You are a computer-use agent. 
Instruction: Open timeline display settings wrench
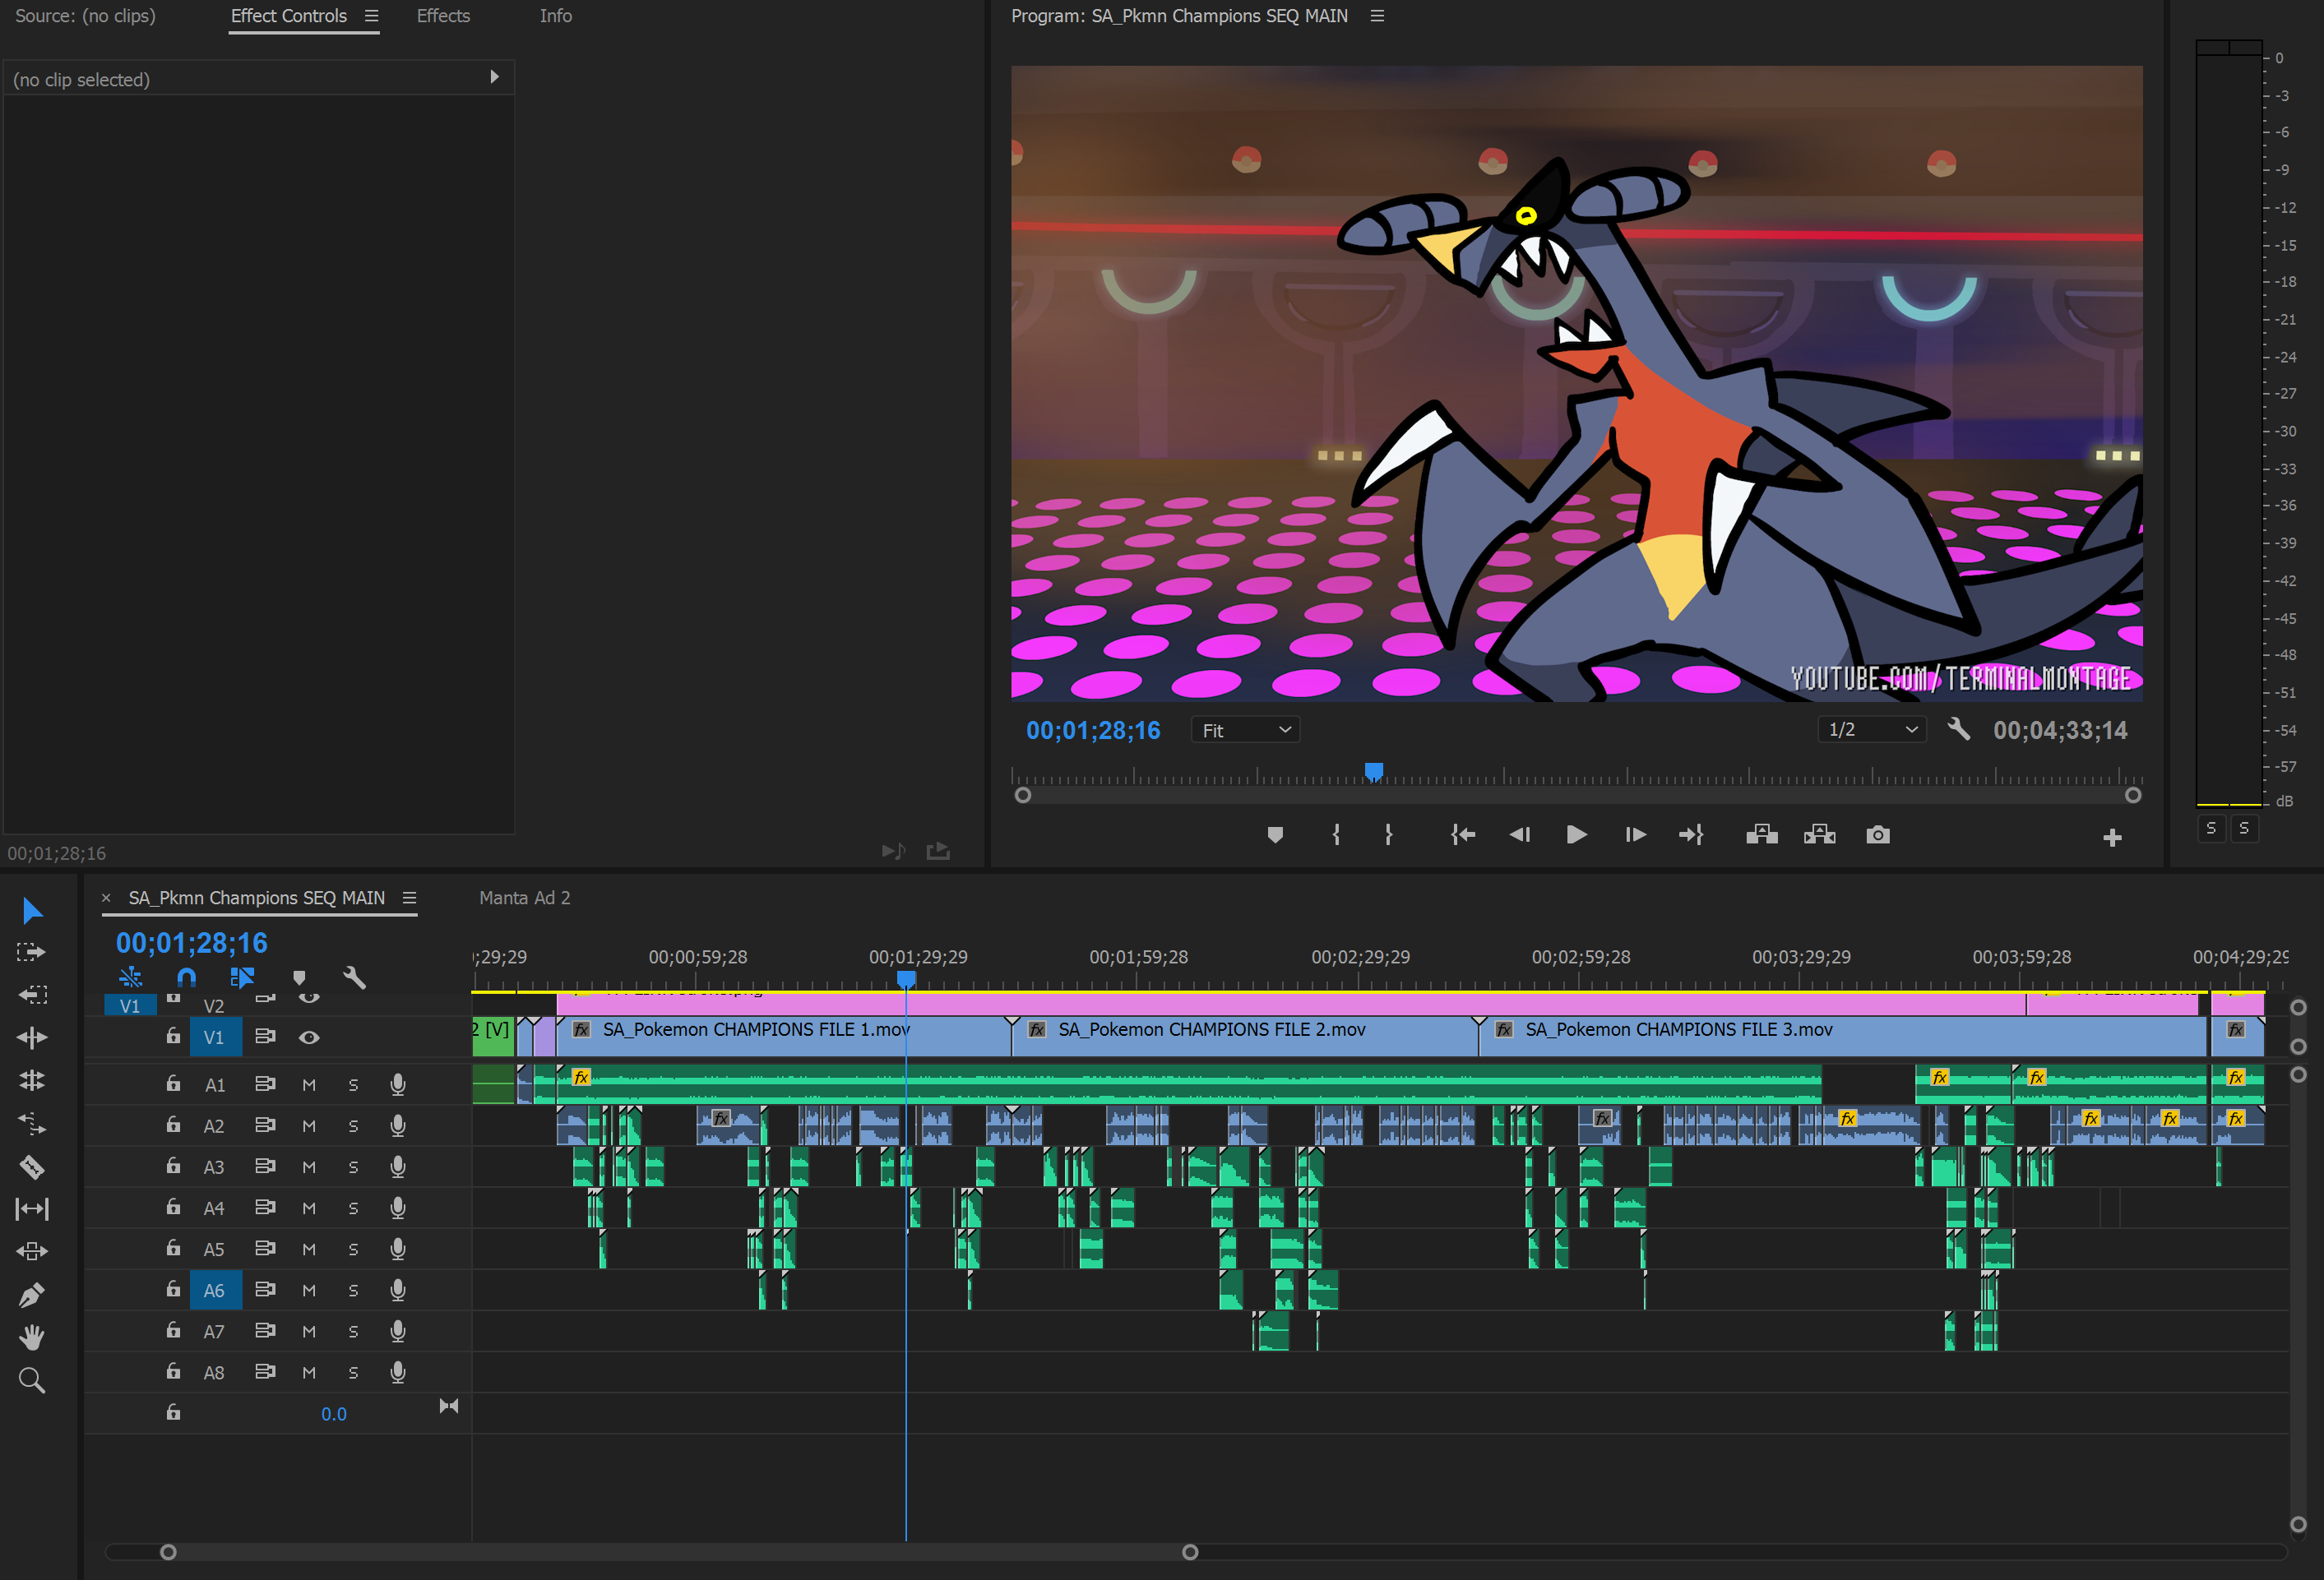pos(355,977)
